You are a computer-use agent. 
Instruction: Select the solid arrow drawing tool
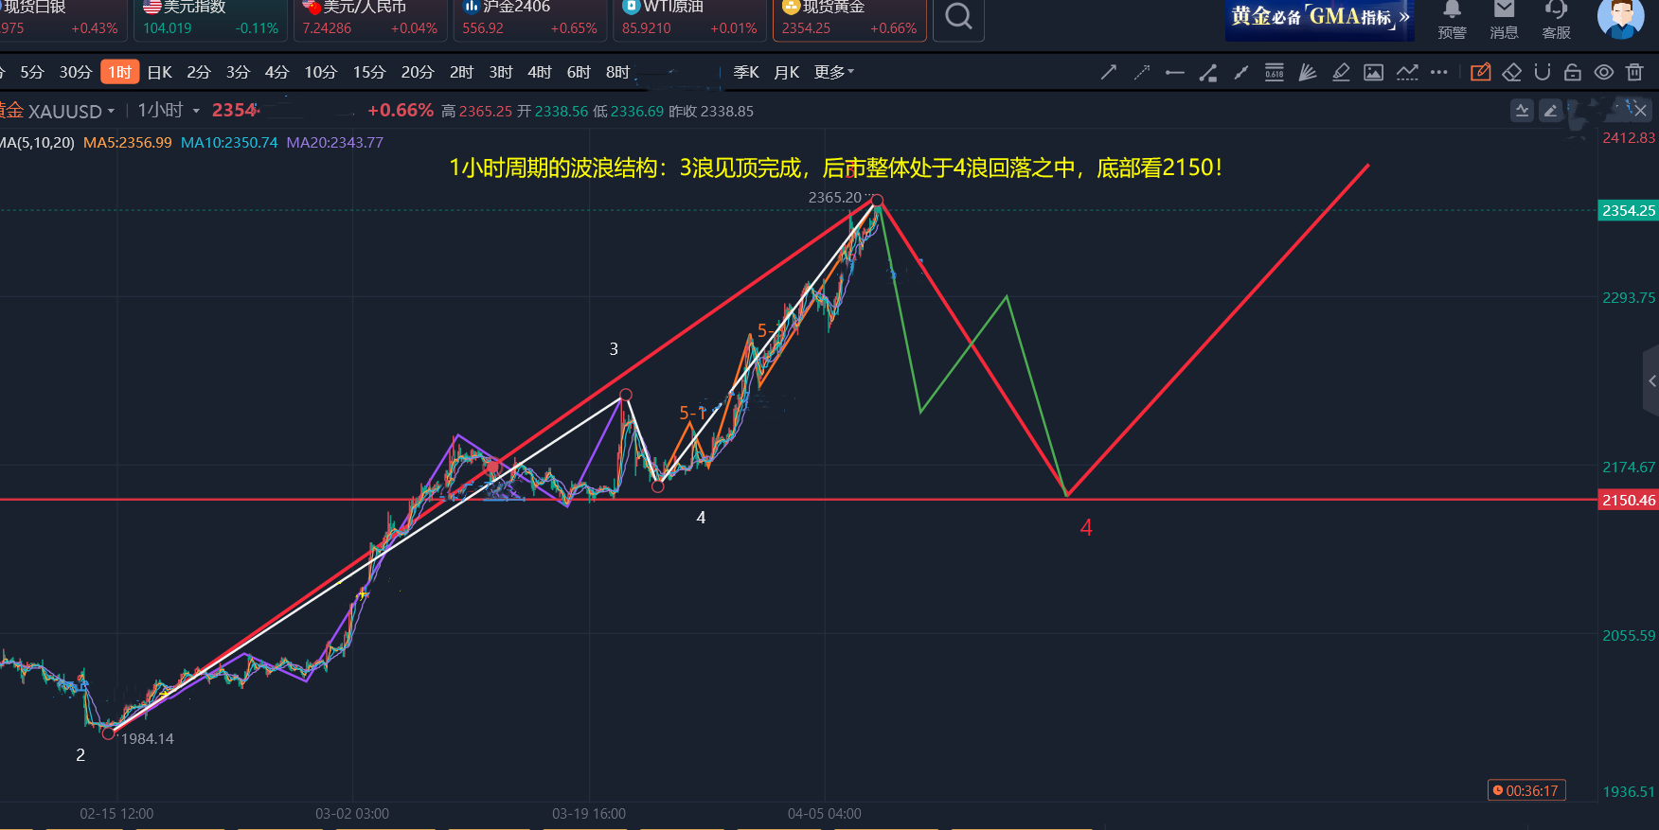1108,72
